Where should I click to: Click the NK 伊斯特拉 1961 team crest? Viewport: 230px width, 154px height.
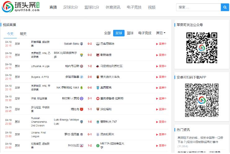tap(82, 88)
